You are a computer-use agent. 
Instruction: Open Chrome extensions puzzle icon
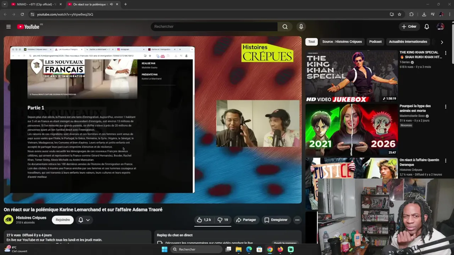tap(411, 14)
